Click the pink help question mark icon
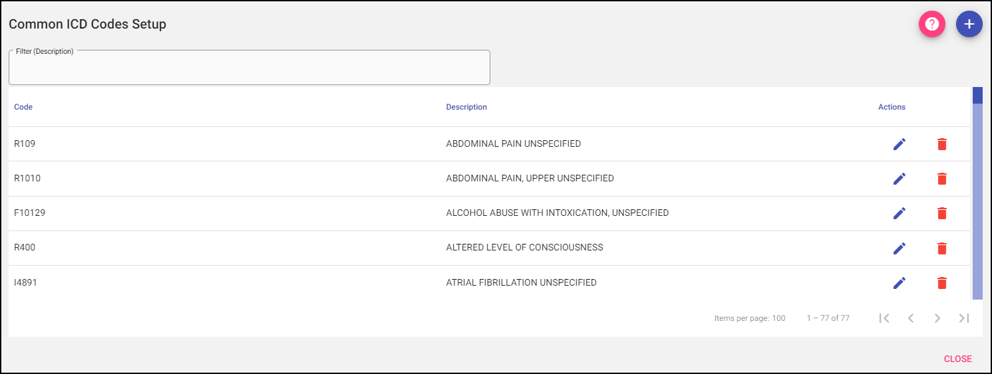The width and height of the screenshot is (992, 374). coord(932,25)
